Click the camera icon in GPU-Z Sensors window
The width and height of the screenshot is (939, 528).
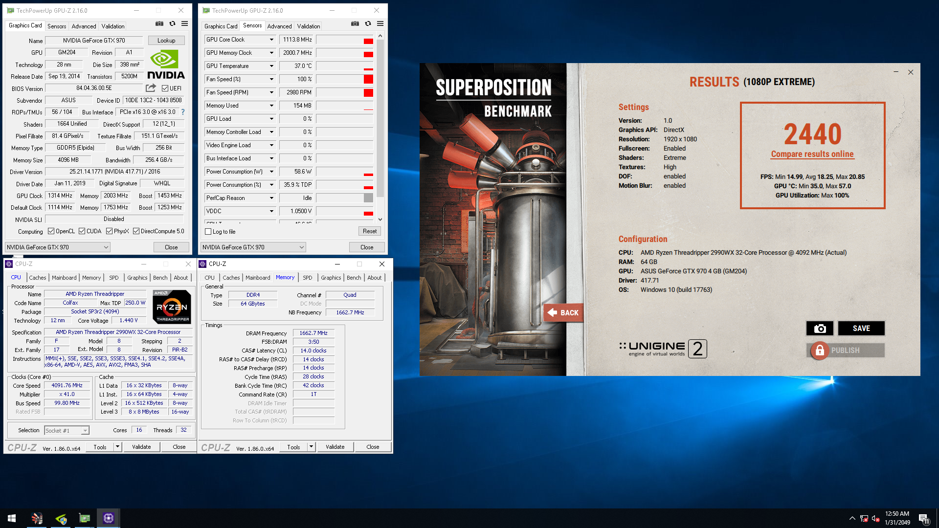355,23
